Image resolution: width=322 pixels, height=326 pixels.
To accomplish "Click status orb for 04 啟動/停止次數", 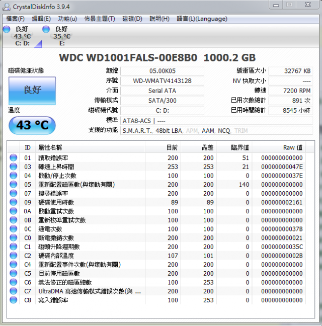I will (x=13, y=176).
